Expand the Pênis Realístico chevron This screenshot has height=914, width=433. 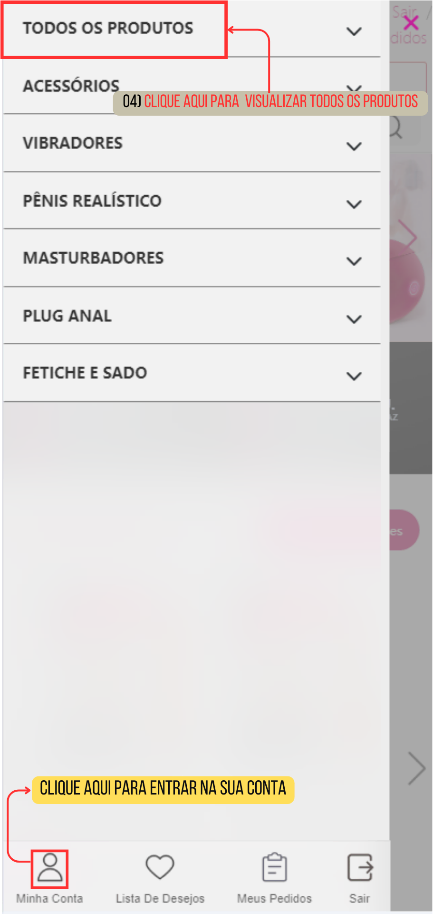(354, 204)
